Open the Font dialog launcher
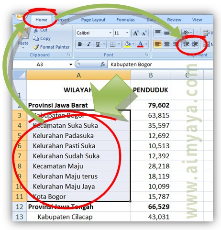221x230 pixels. coord(147,55)
